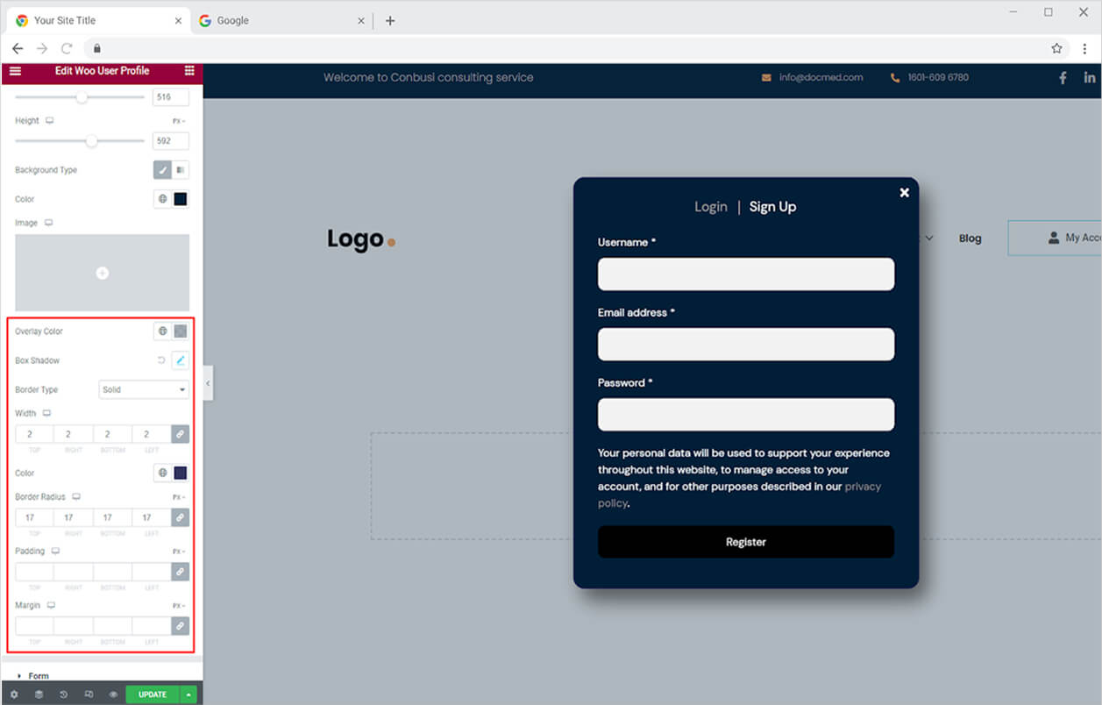This screenshot has height=705, width=1102.
Task: Toggle linked values for Padding
Action: point(180,572)
